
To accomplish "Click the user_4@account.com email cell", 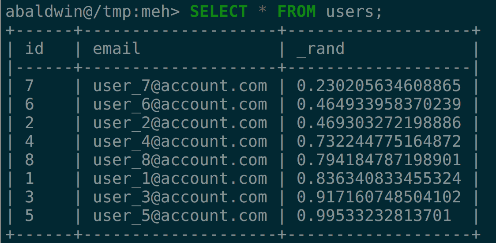I will [x=180, y=142].
